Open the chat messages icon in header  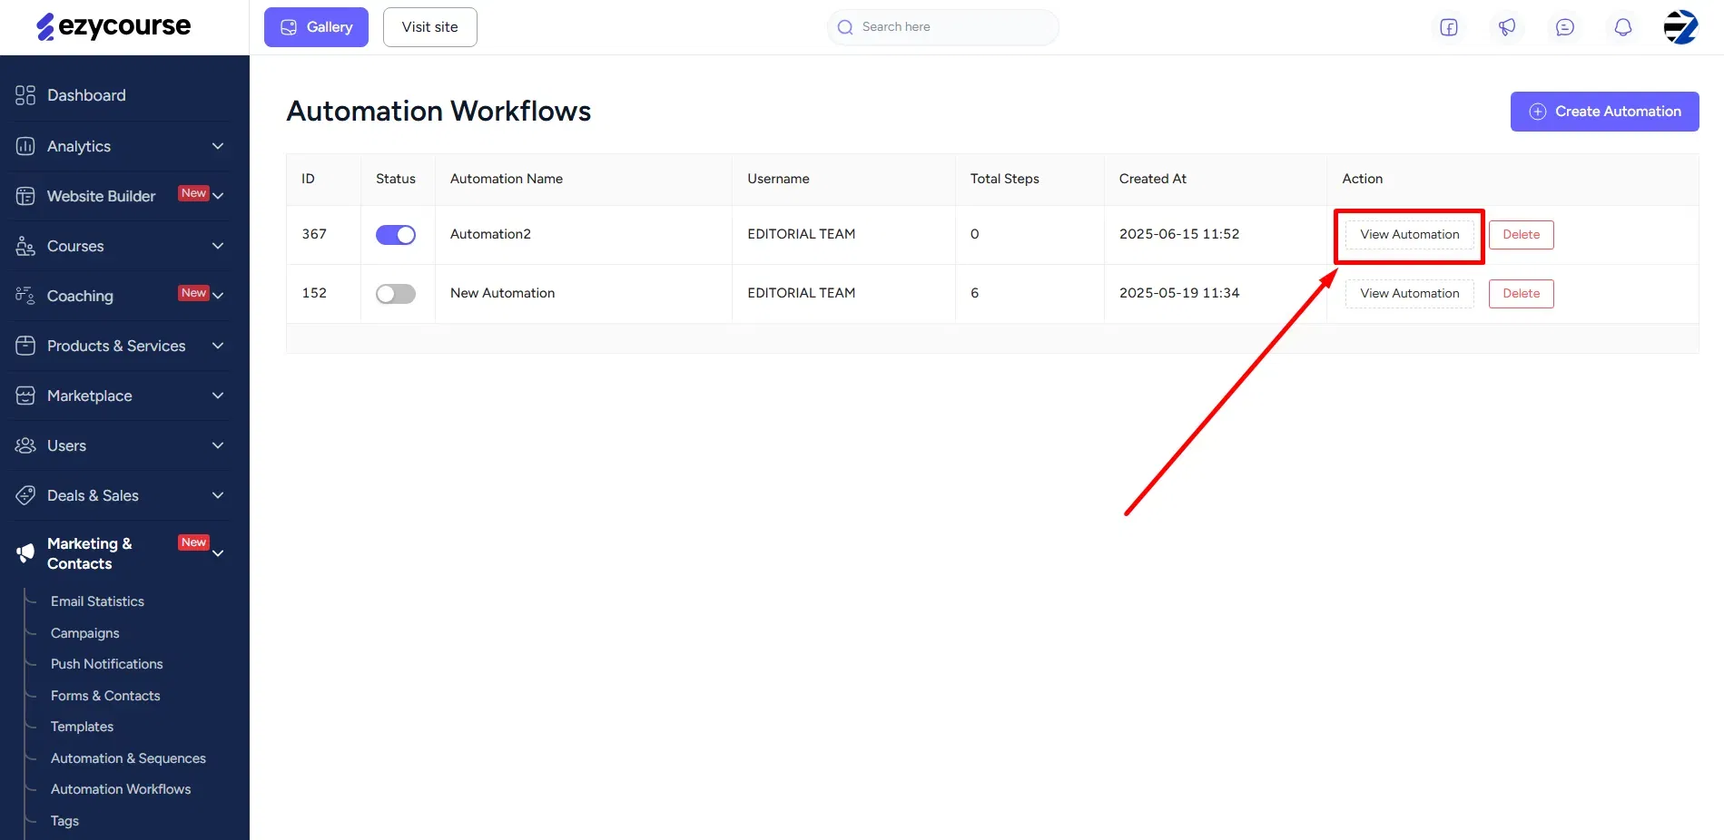1565,27
